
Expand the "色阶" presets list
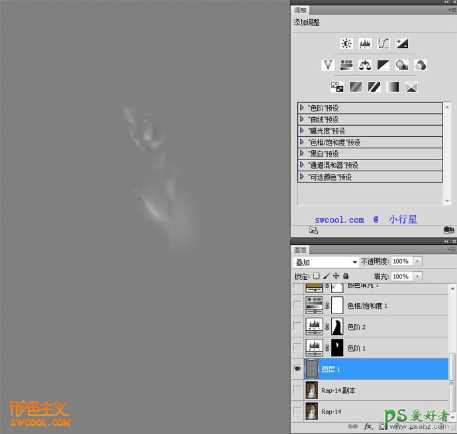pos(302,107)
